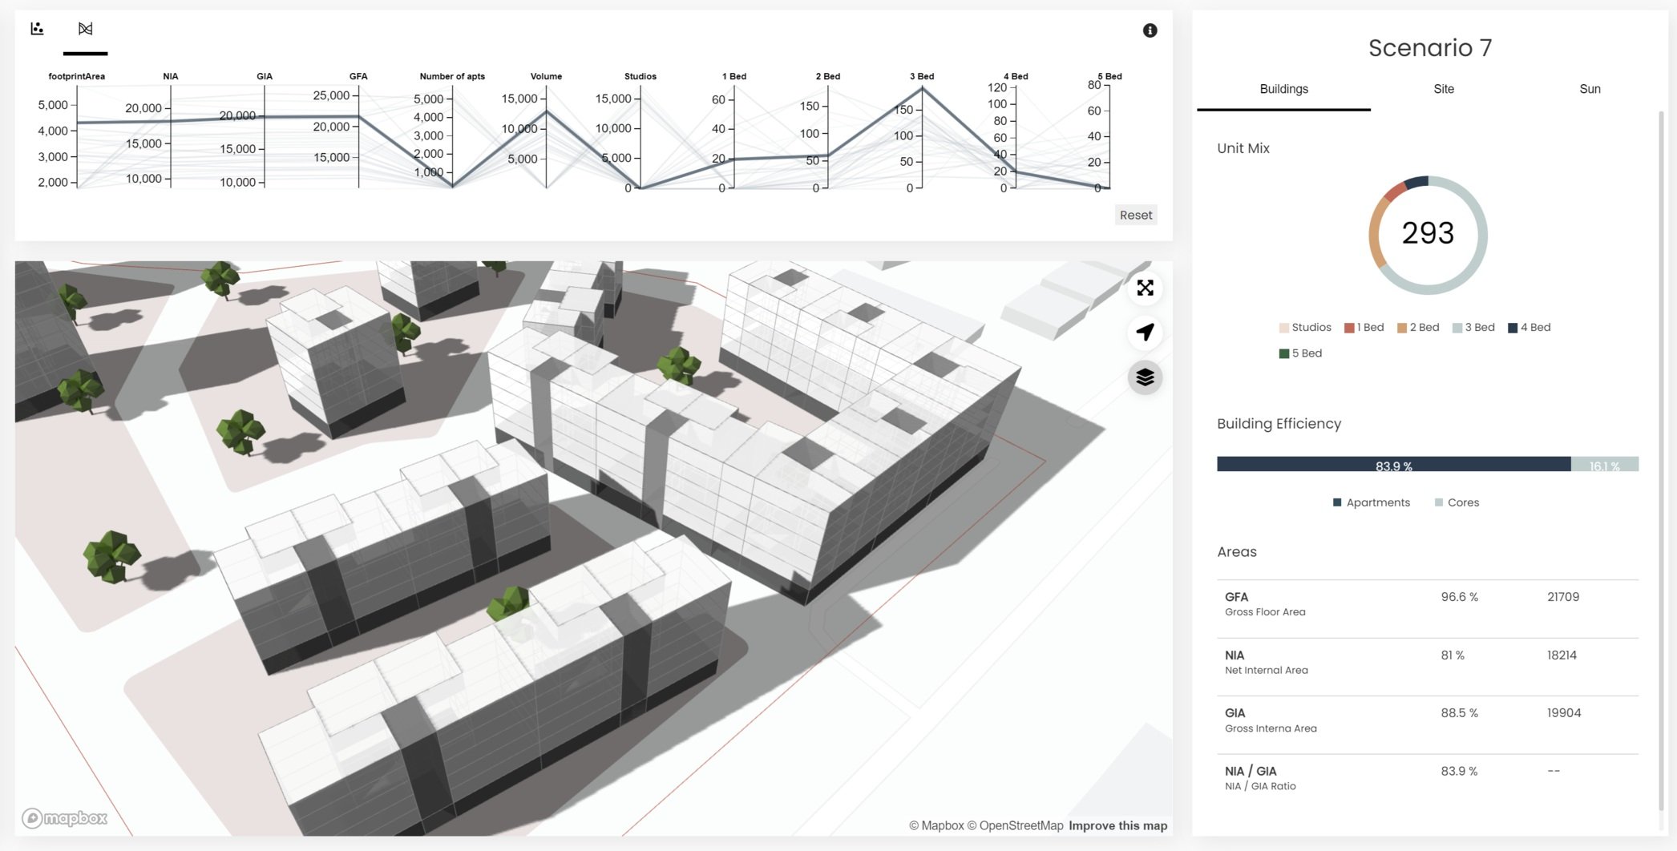The height and width of the screenshot is (851, 1677).
Task: Click the Mapbox logo on the map
Action: [x=66, y=819]
